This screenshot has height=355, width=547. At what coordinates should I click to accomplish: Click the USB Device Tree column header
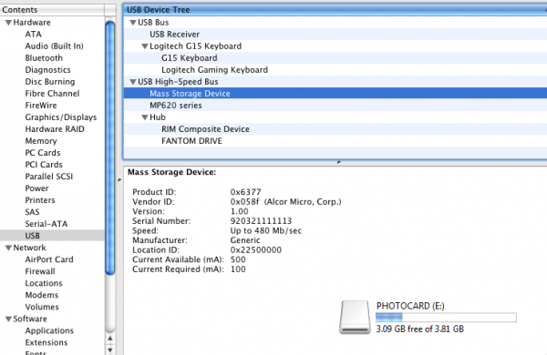(x=335, y=10)
